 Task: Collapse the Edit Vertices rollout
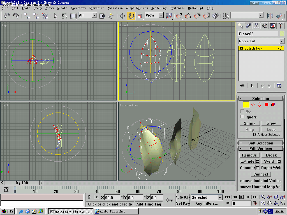click(x=261, y=149)
